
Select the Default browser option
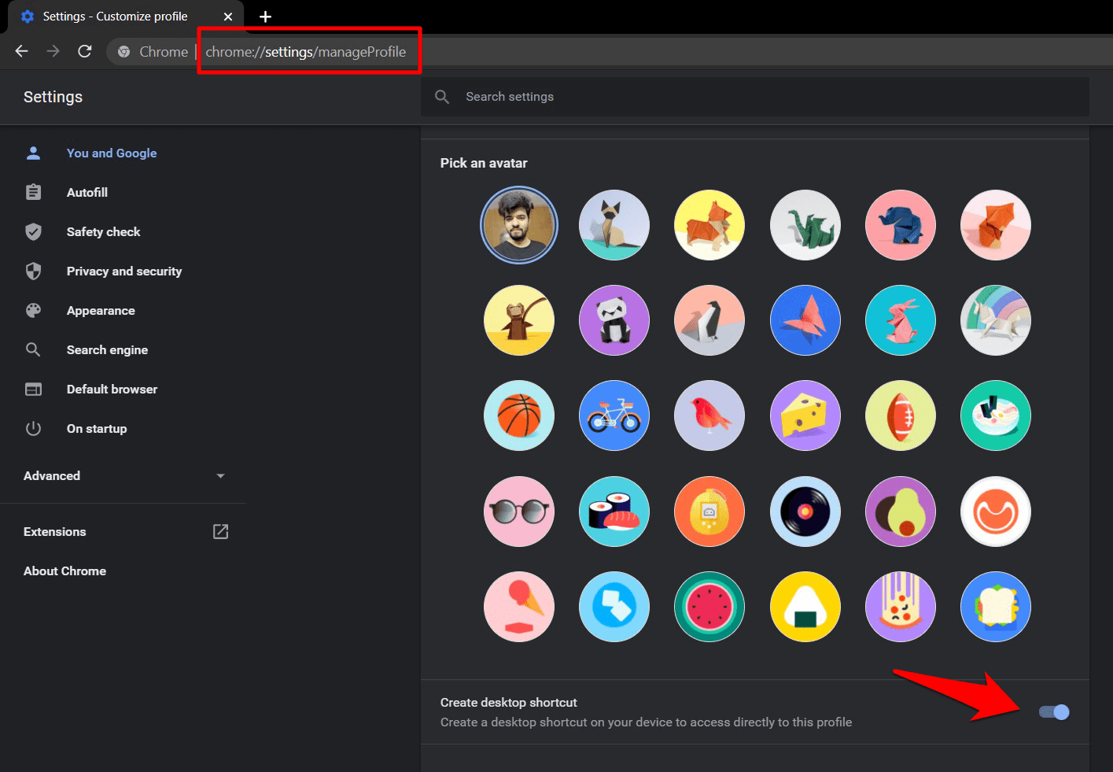tap(112, 390)
